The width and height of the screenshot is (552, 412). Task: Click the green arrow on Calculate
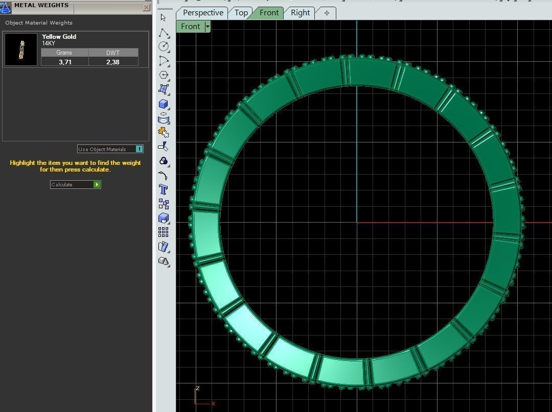(x=97, y=184)
